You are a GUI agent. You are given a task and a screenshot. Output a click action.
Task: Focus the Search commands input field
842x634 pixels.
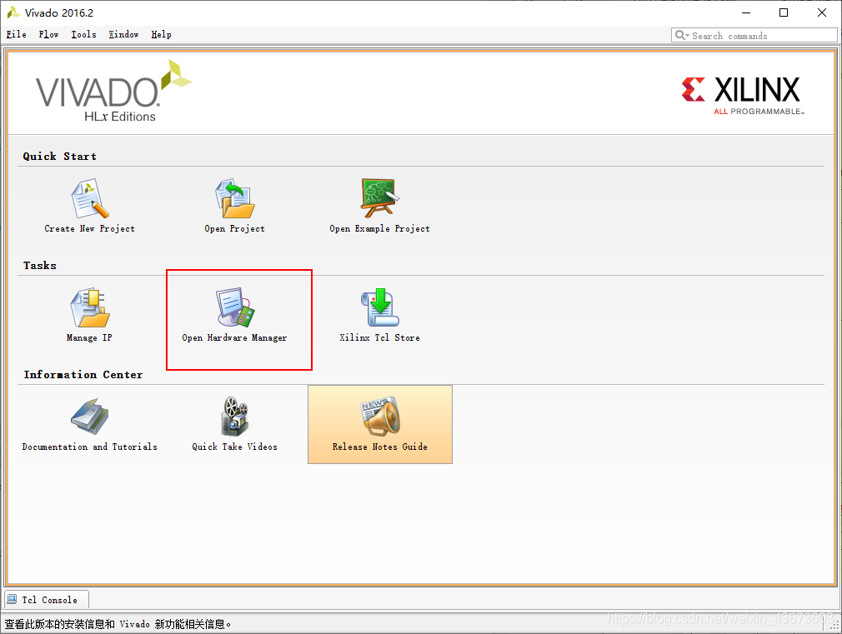pos(754,36)
